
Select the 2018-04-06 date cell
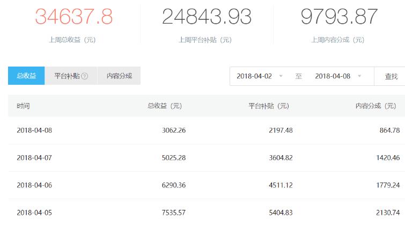tap(34, 185)
